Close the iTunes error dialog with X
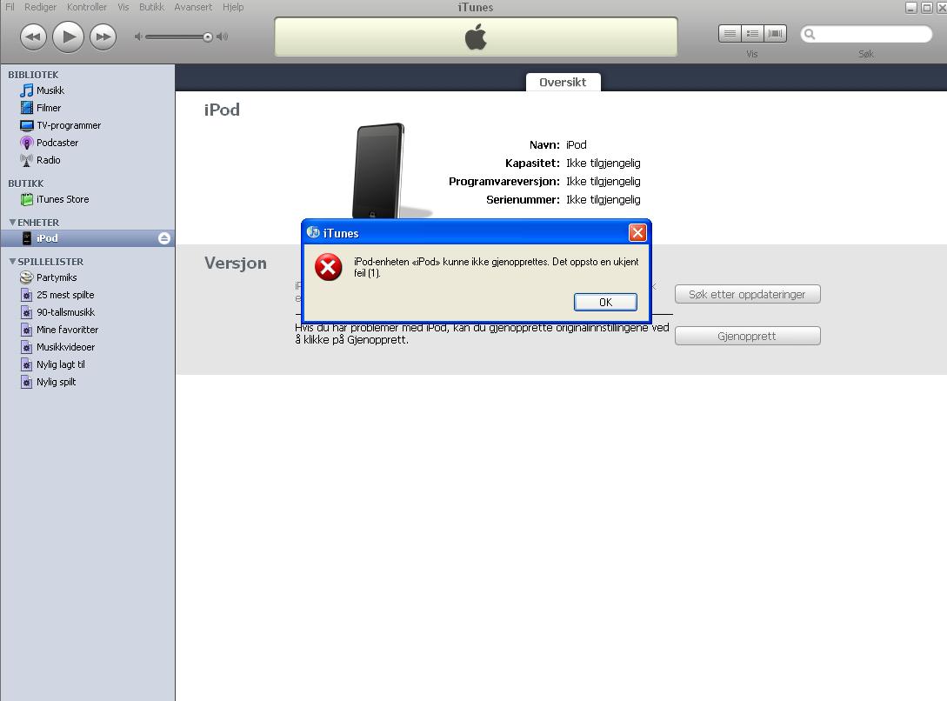 pyautogui.click(x=637, y=232)
